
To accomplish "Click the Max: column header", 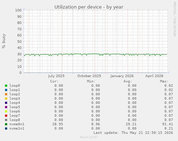I will [164, 81].
